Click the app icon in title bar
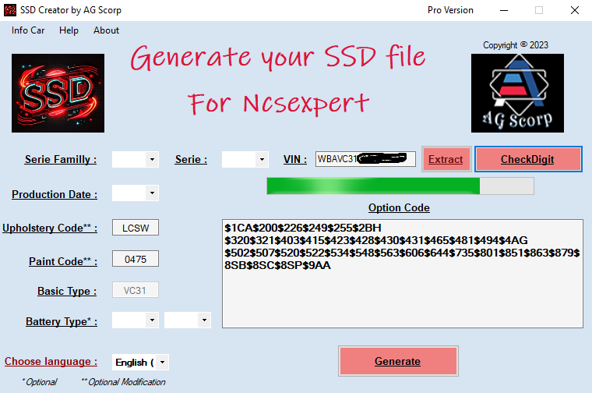Image resolution: width=592 pixels, height=393 pixels. pyautogui.click(x=10, y=10)
